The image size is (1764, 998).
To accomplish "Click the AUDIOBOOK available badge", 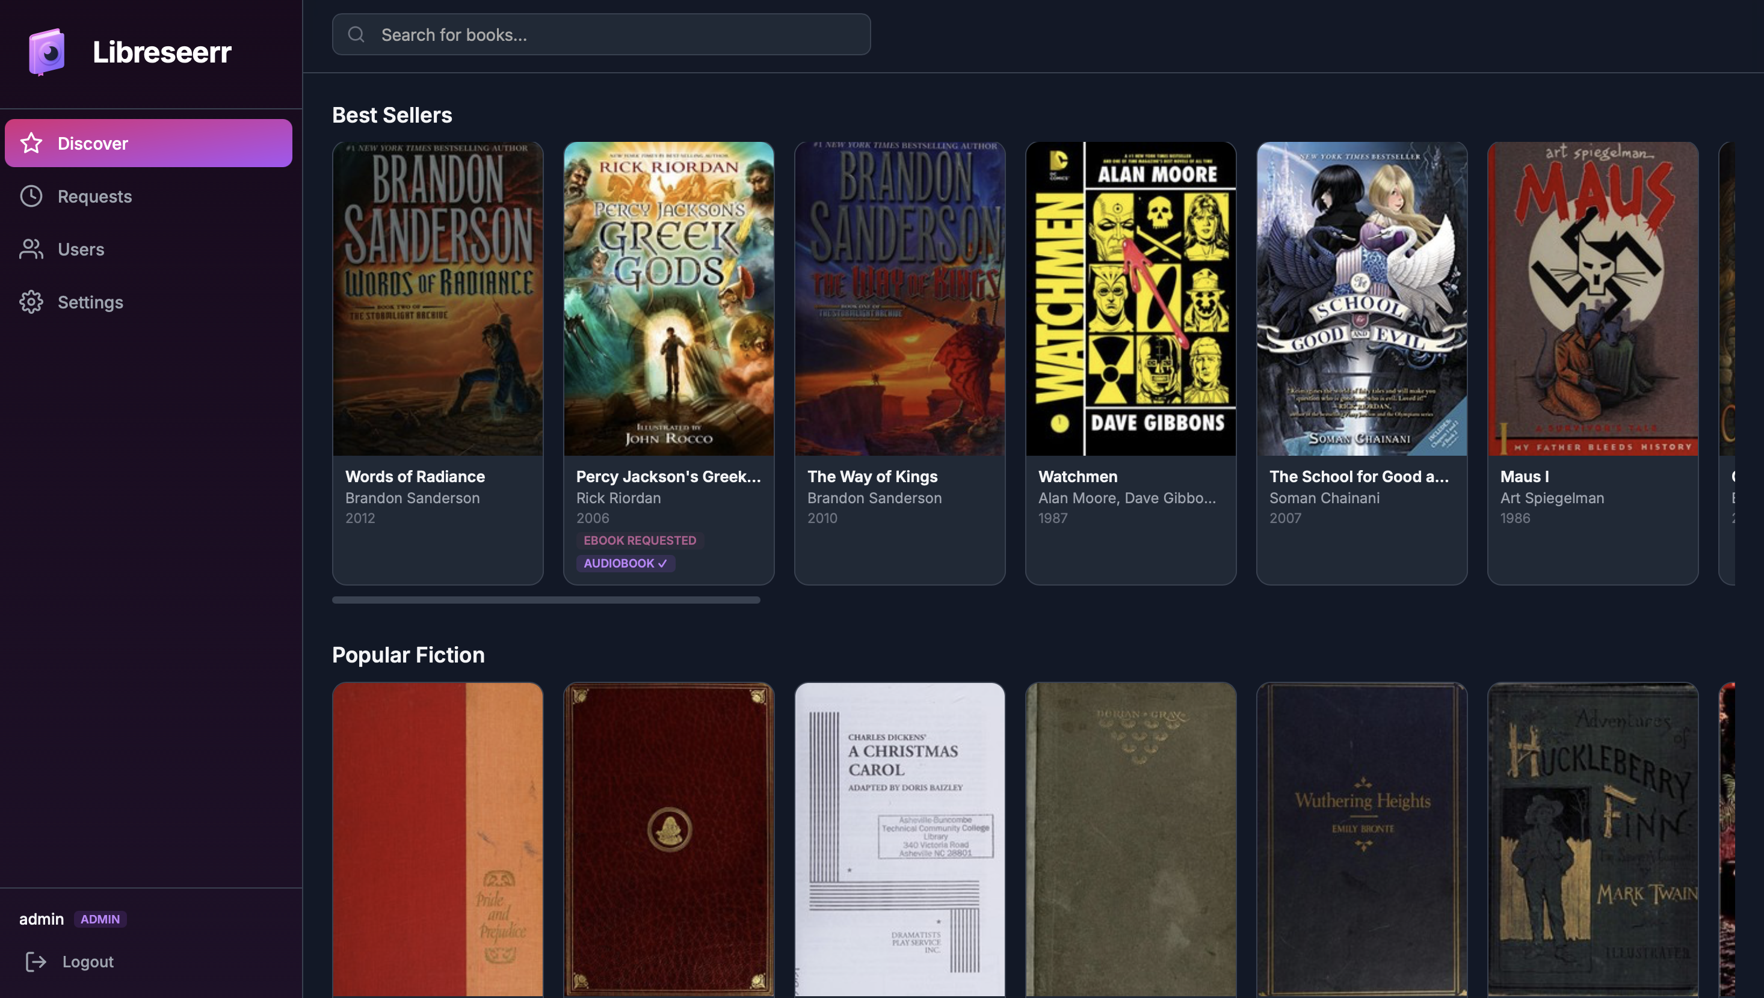I will (x=626, y=563).
